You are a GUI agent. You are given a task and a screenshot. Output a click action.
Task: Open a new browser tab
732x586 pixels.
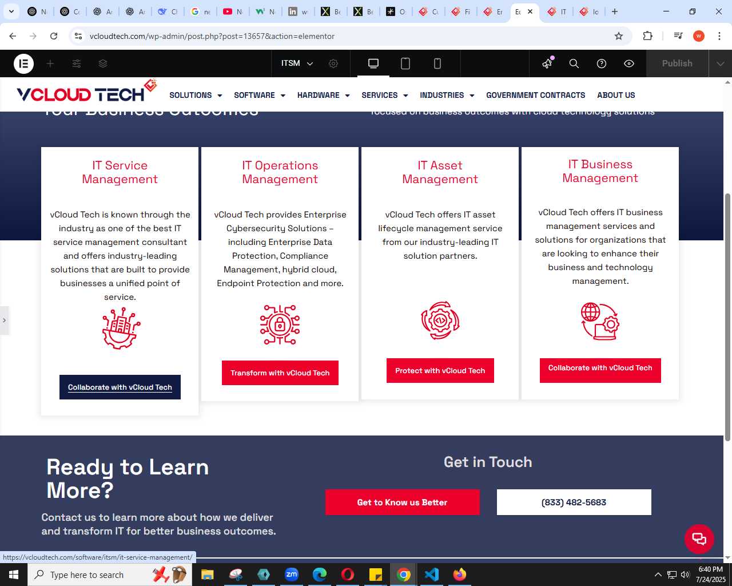615,11
